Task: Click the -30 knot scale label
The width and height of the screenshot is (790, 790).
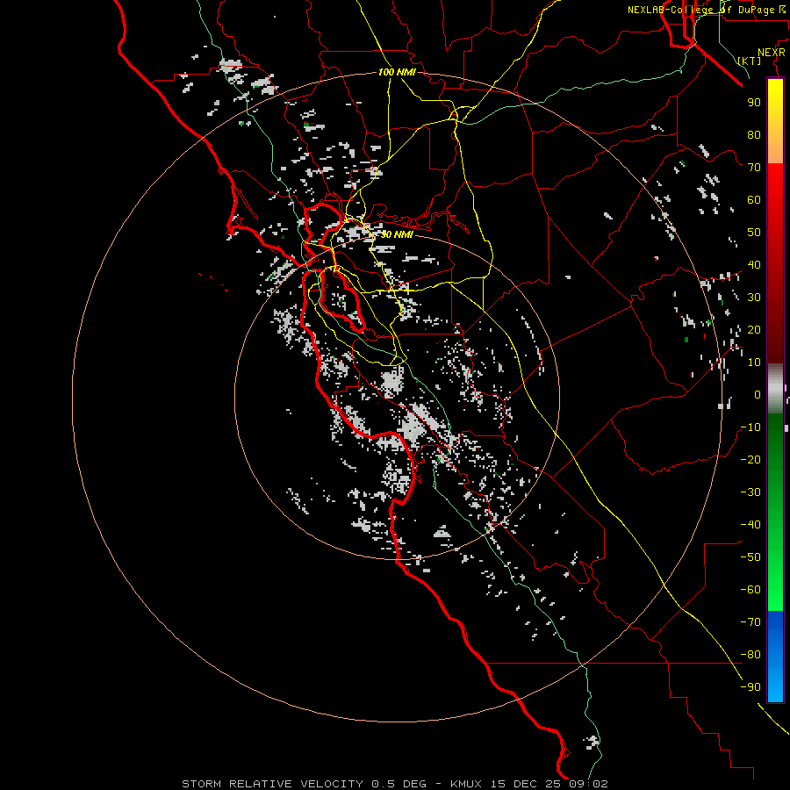Action: pyautogui.click(x=750, y=492)
